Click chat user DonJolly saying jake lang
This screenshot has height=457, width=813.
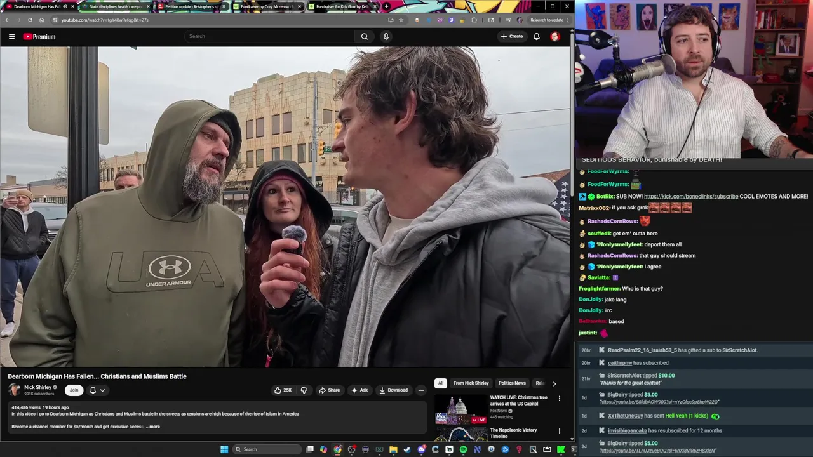[x=591, y=300]
